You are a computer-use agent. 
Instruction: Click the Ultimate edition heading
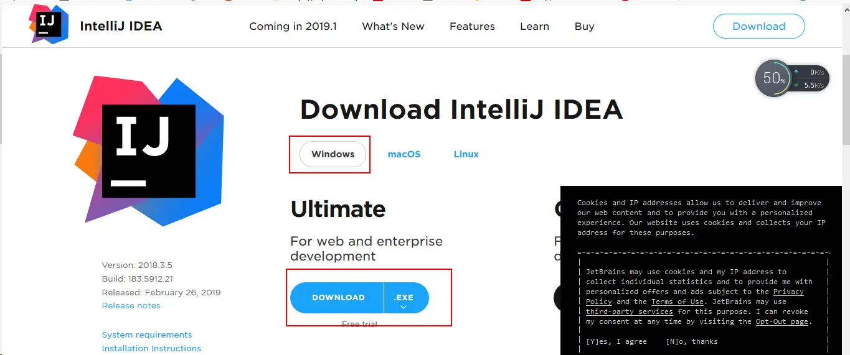pyautogui.click(x=338, y=209)
